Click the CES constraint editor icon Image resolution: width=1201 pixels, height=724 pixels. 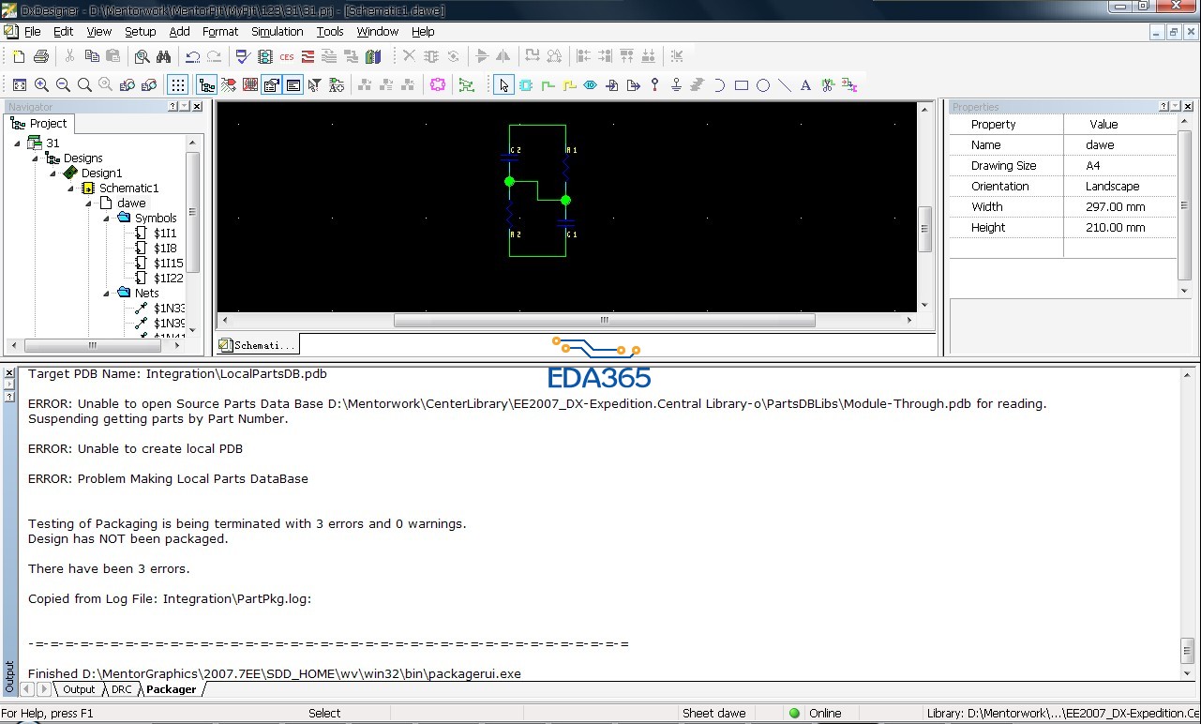(287, 57)
